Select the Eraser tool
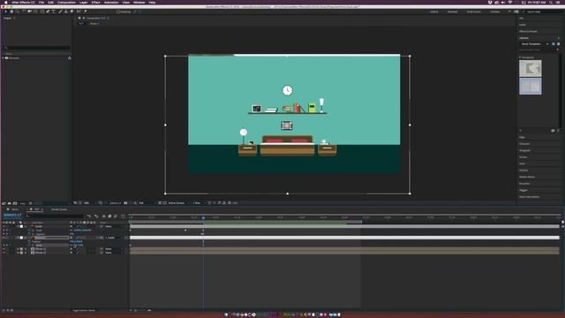 (x=72, y=11)
